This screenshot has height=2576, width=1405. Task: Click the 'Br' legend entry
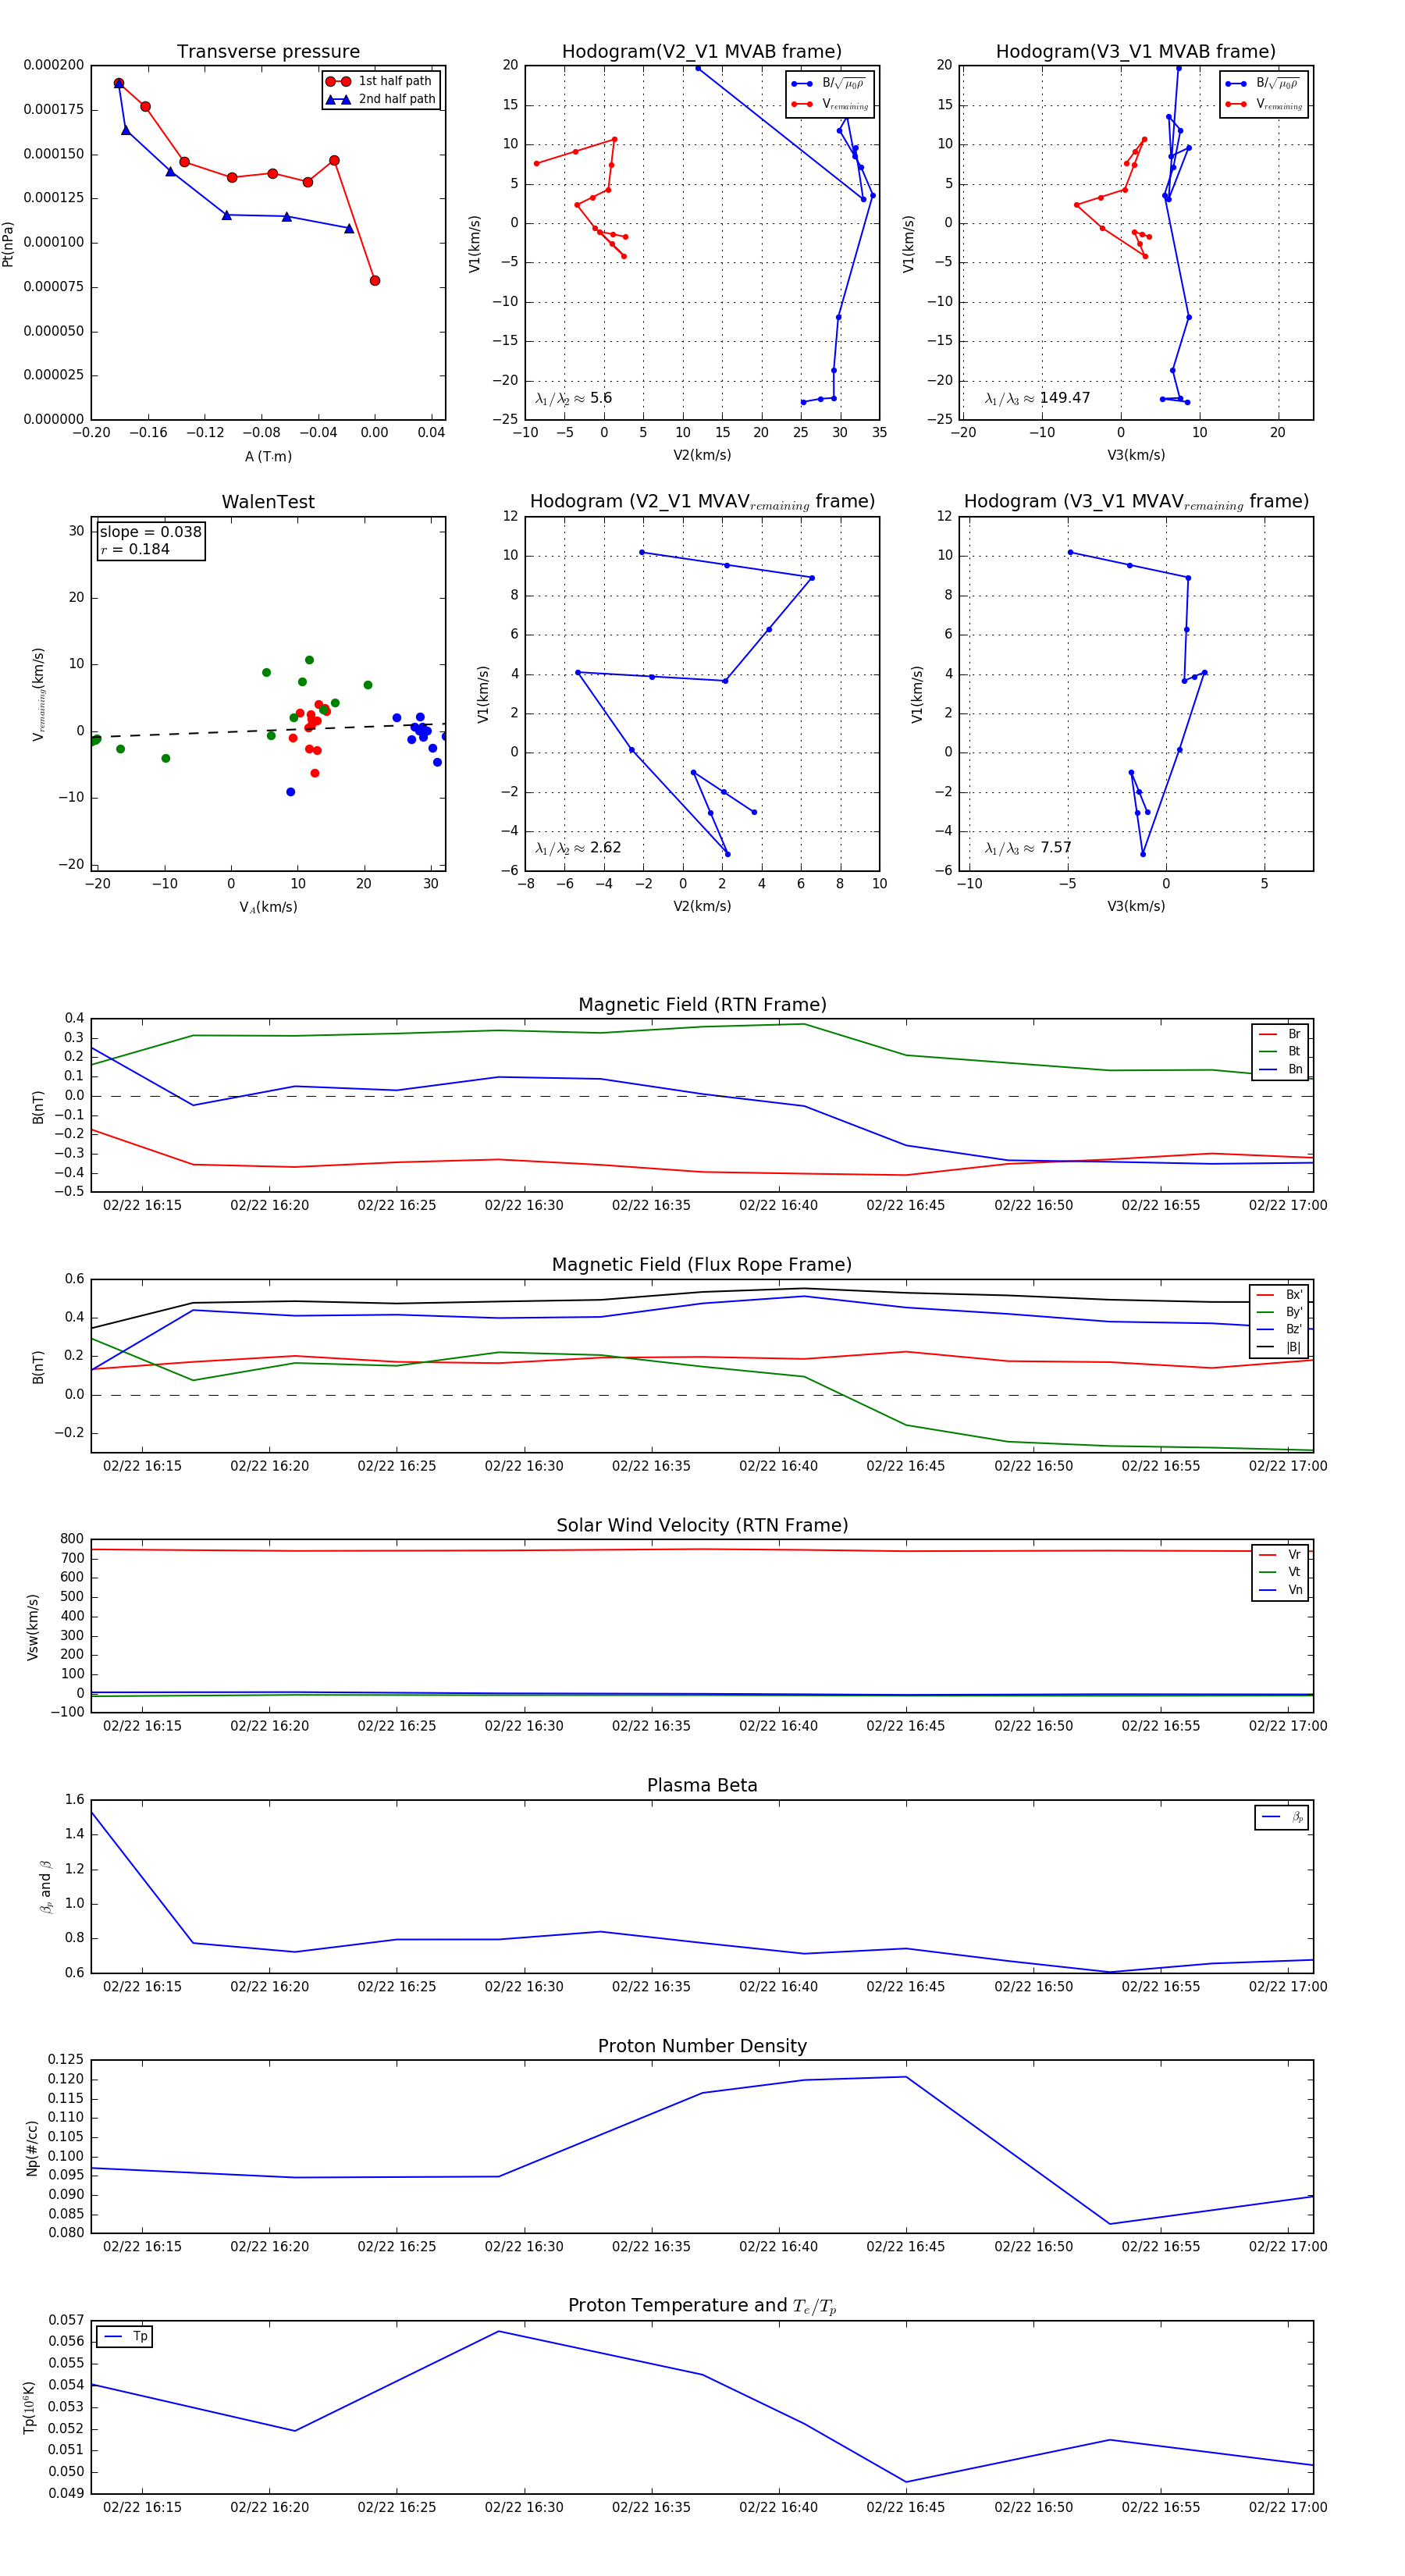click(1280, 1034)
